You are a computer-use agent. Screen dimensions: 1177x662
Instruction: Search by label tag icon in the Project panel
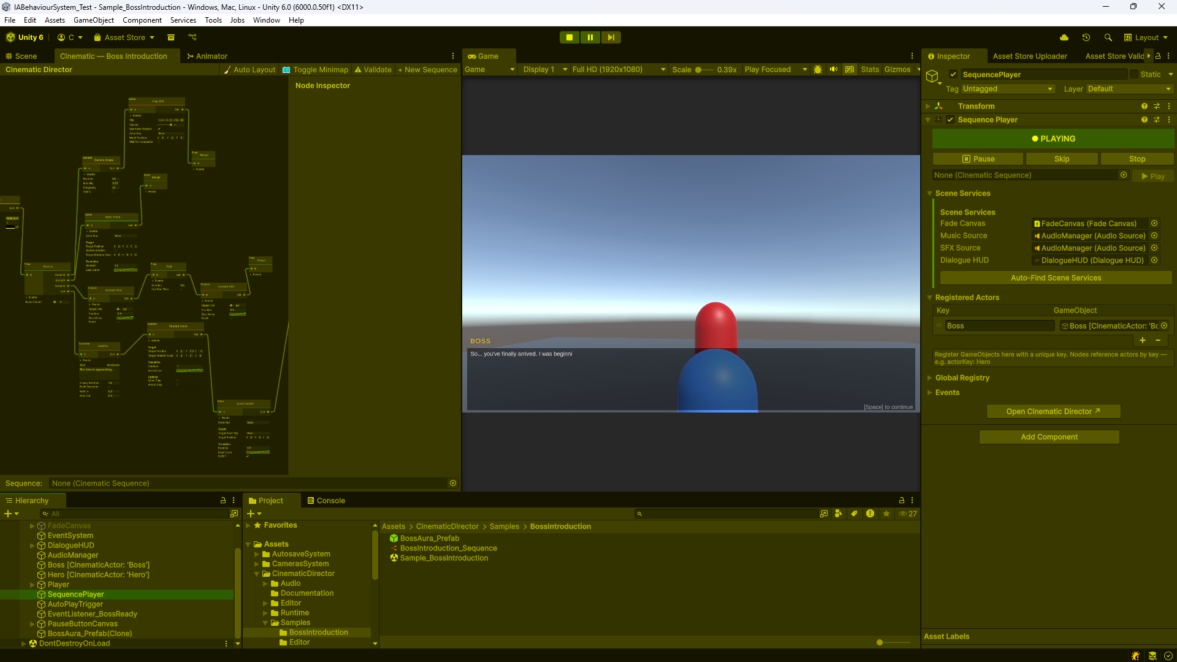click(854, 514)
